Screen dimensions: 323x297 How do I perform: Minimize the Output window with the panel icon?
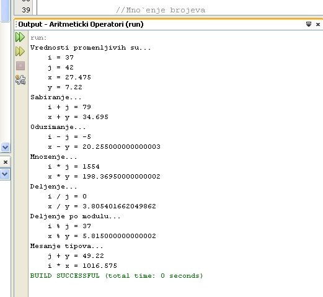pos(309,24)
